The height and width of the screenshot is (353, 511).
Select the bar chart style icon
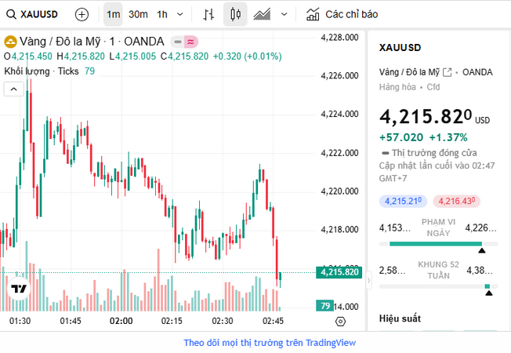point(208,14)
